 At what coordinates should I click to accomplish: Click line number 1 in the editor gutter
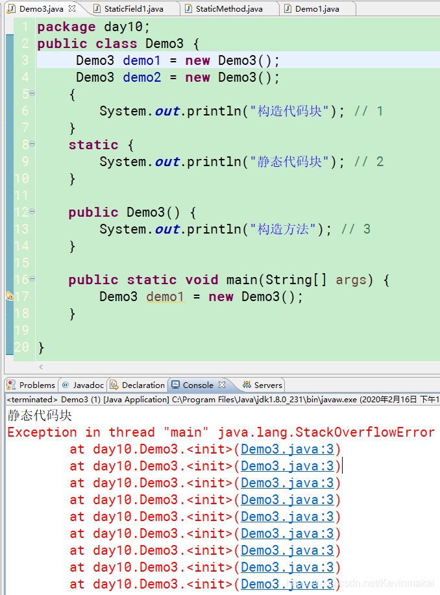[25, 27]
